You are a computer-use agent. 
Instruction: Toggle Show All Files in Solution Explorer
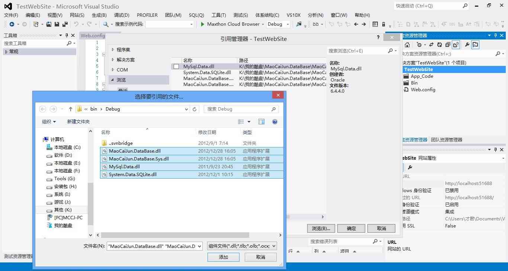[456, 45]
